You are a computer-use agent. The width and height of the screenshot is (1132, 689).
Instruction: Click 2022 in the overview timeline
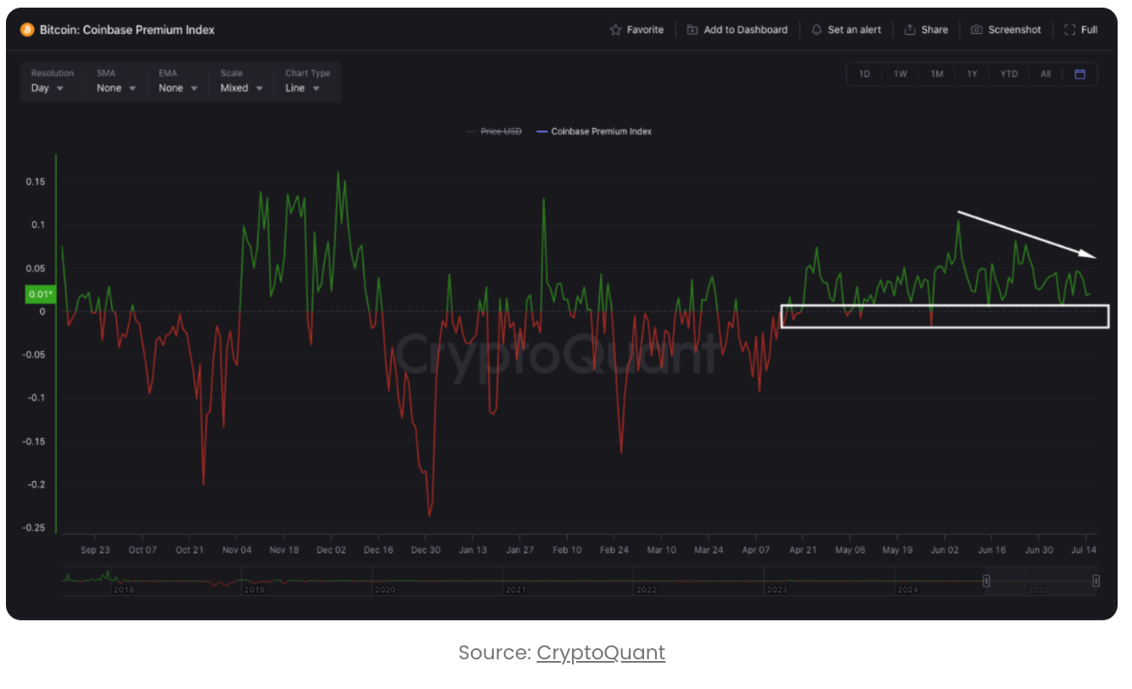647,590
